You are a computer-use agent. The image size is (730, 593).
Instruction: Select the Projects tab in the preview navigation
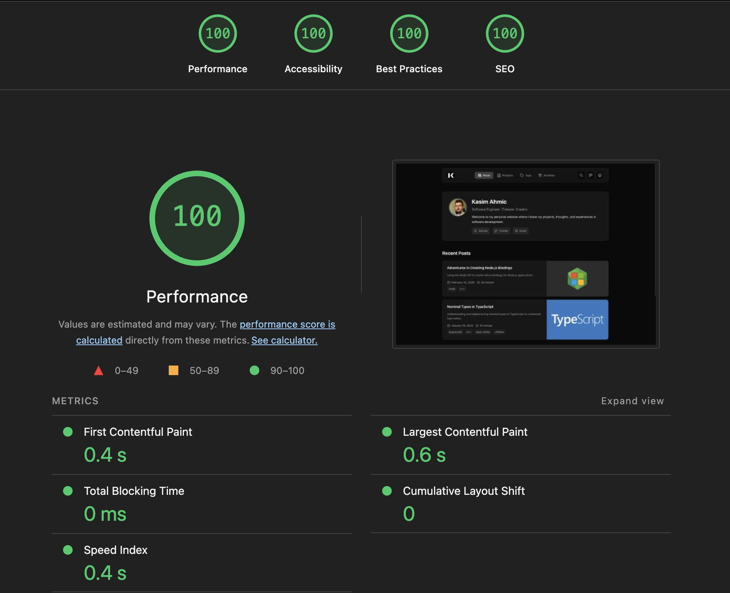pos(505,175)
